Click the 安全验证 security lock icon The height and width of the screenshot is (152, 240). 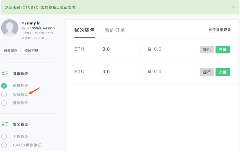[x=5, y=124]
